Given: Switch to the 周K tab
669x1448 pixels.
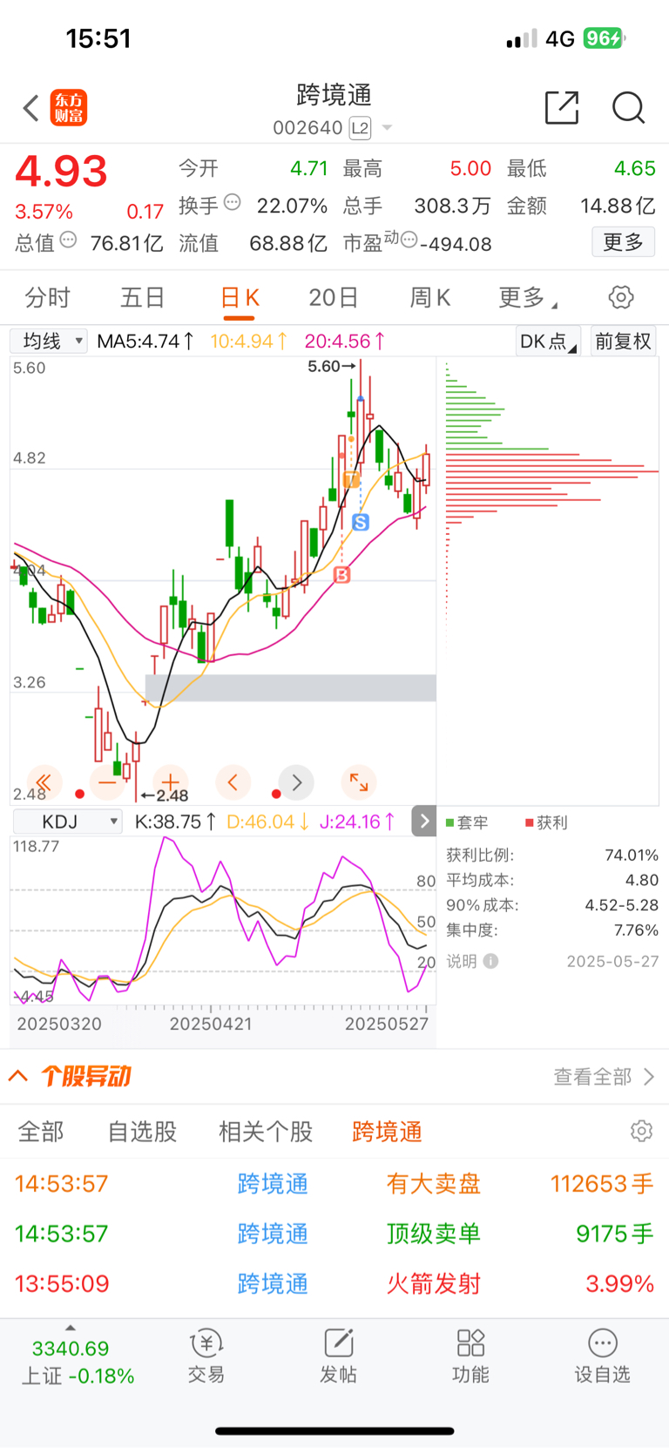Looking at the screenshot, I should pyautogui.click(x=430, y=298).
